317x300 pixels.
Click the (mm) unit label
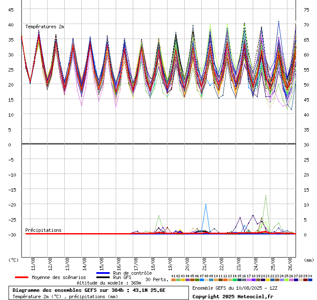point(309,260)
